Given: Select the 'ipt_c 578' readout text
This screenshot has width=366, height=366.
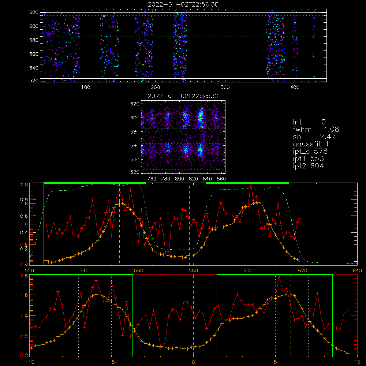Looking at the screenshot, I should (x=310, y=152).
